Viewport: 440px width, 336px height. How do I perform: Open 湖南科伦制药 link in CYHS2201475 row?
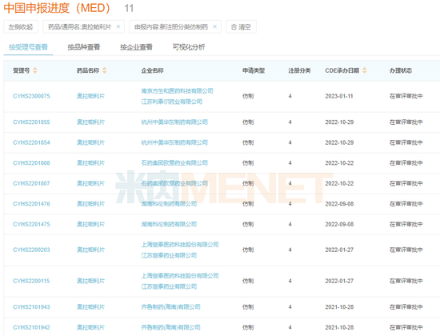(x=169, y=224)
